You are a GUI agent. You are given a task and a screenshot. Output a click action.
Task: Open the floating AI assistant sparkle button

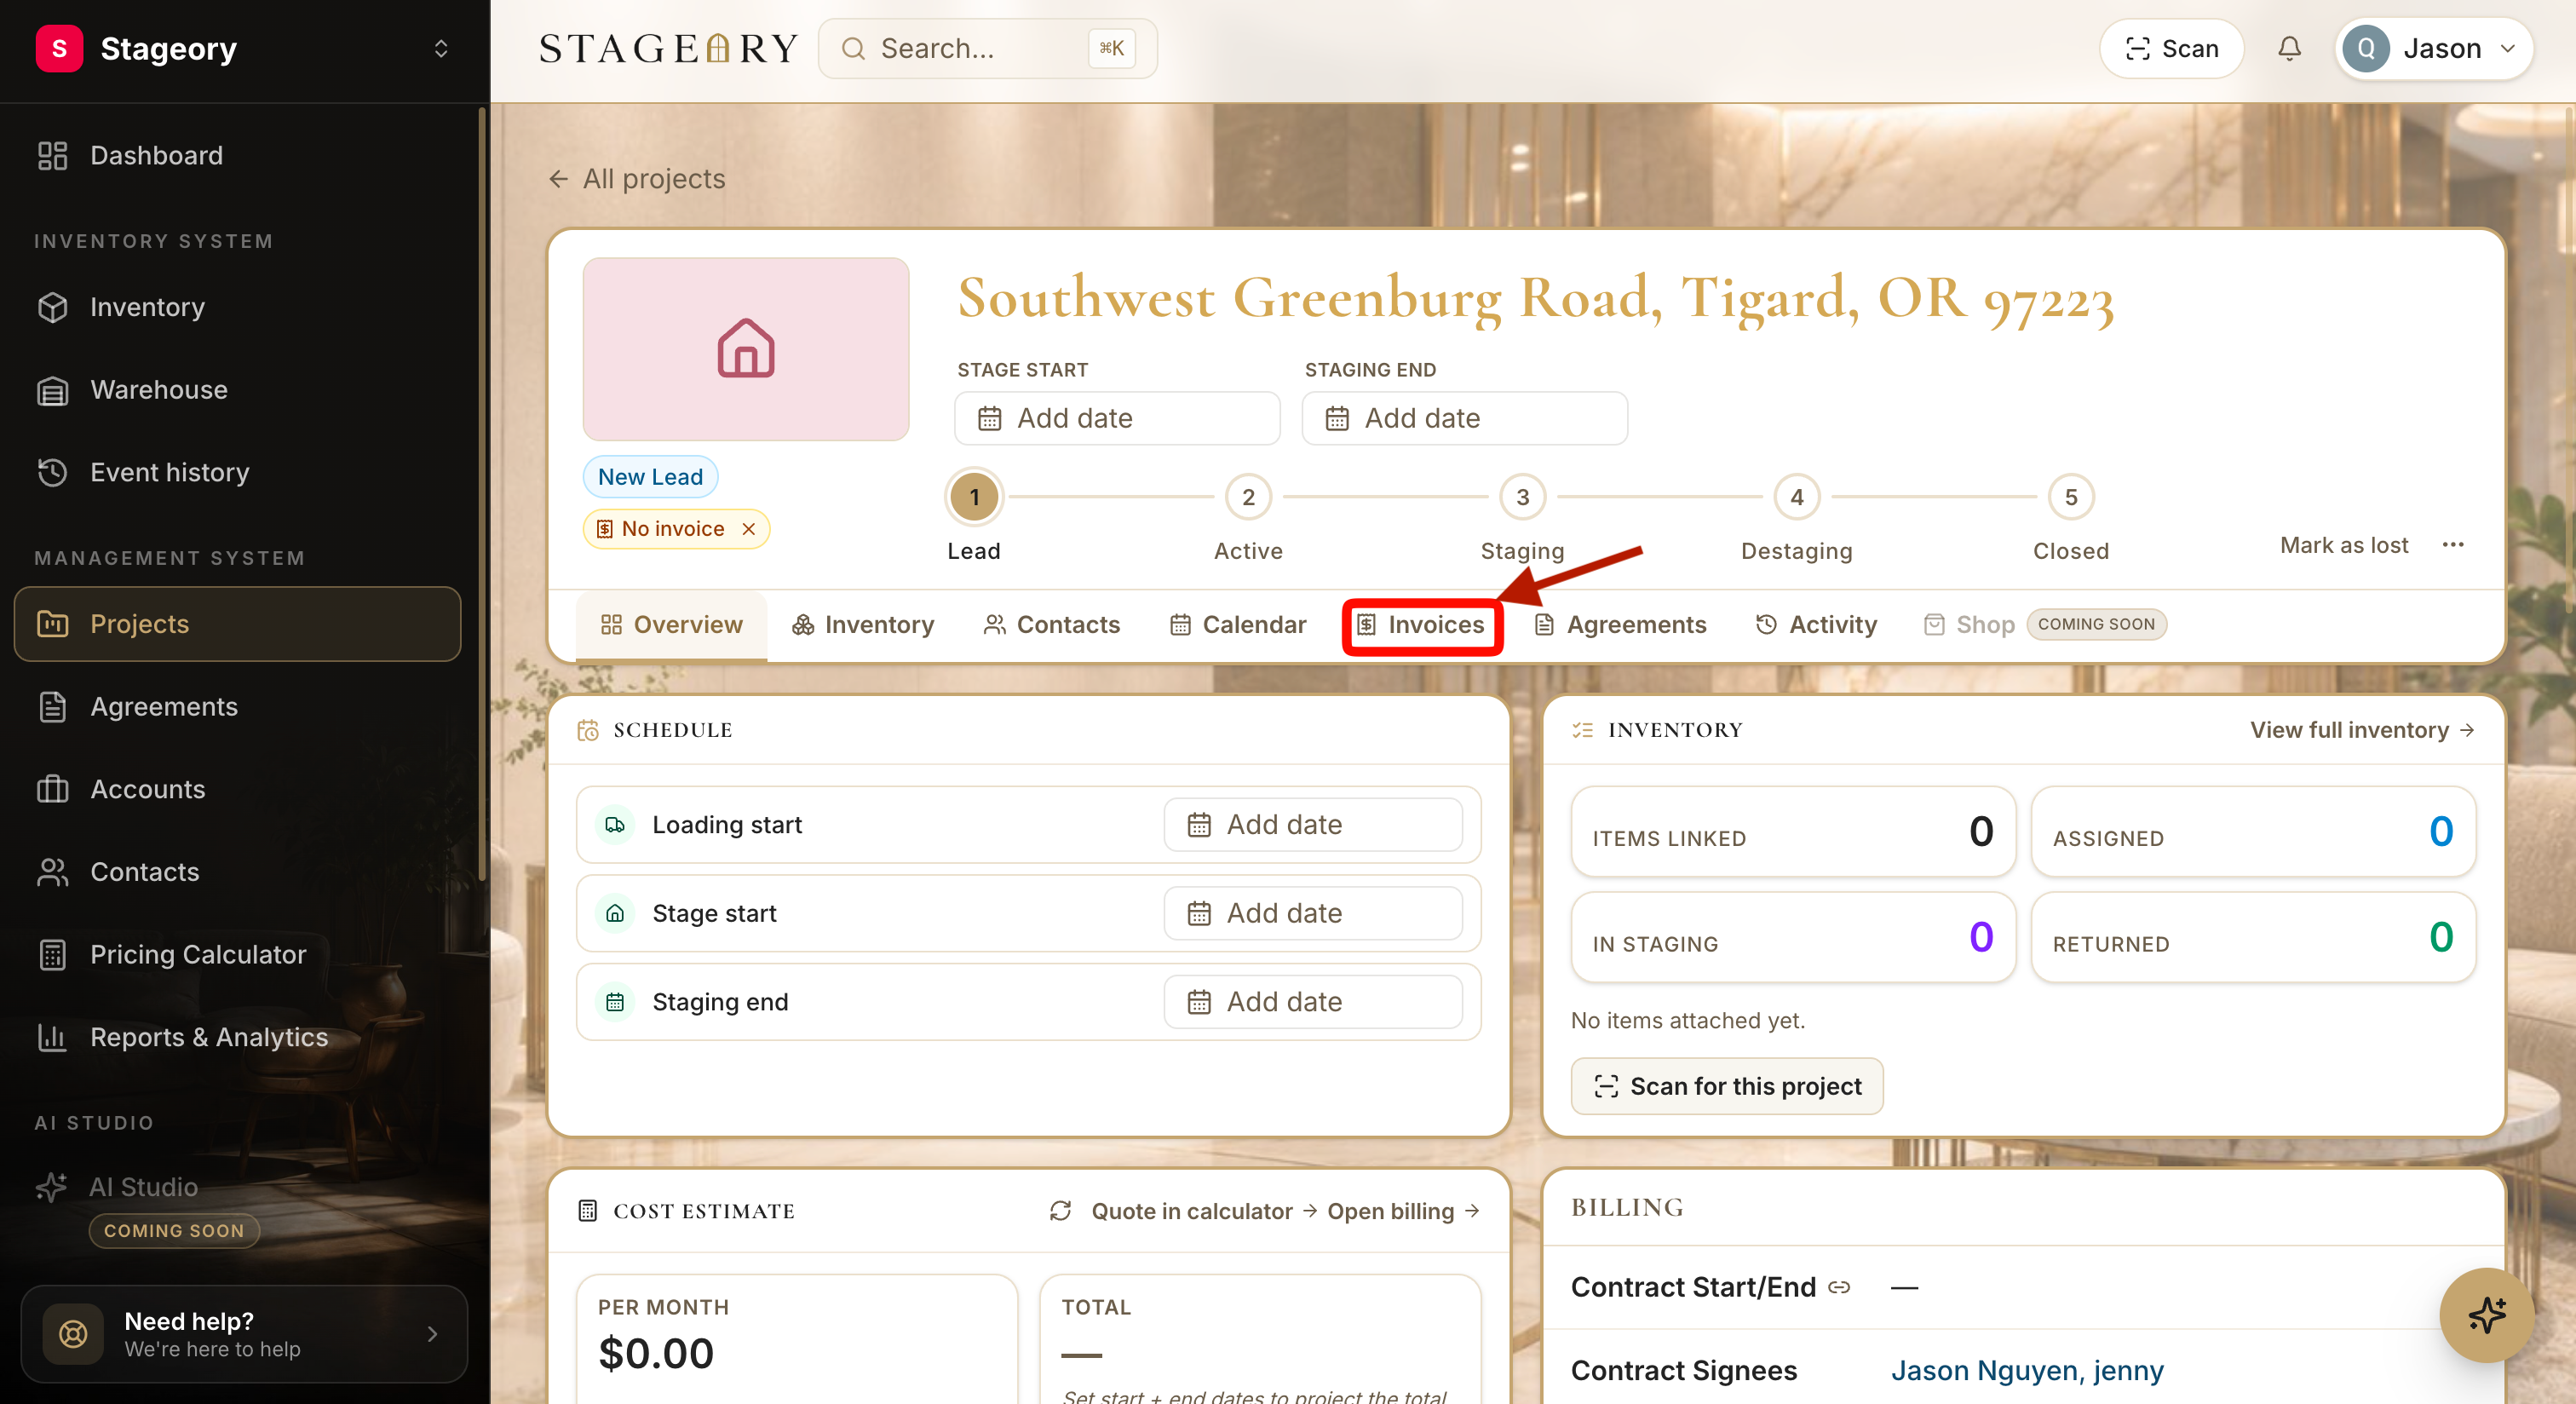[x=2486, y=1315]
